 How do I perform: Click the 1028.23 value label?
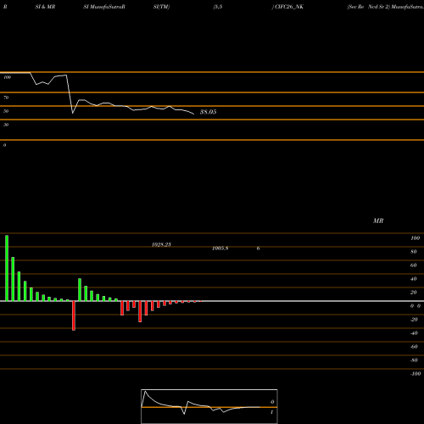161,244
